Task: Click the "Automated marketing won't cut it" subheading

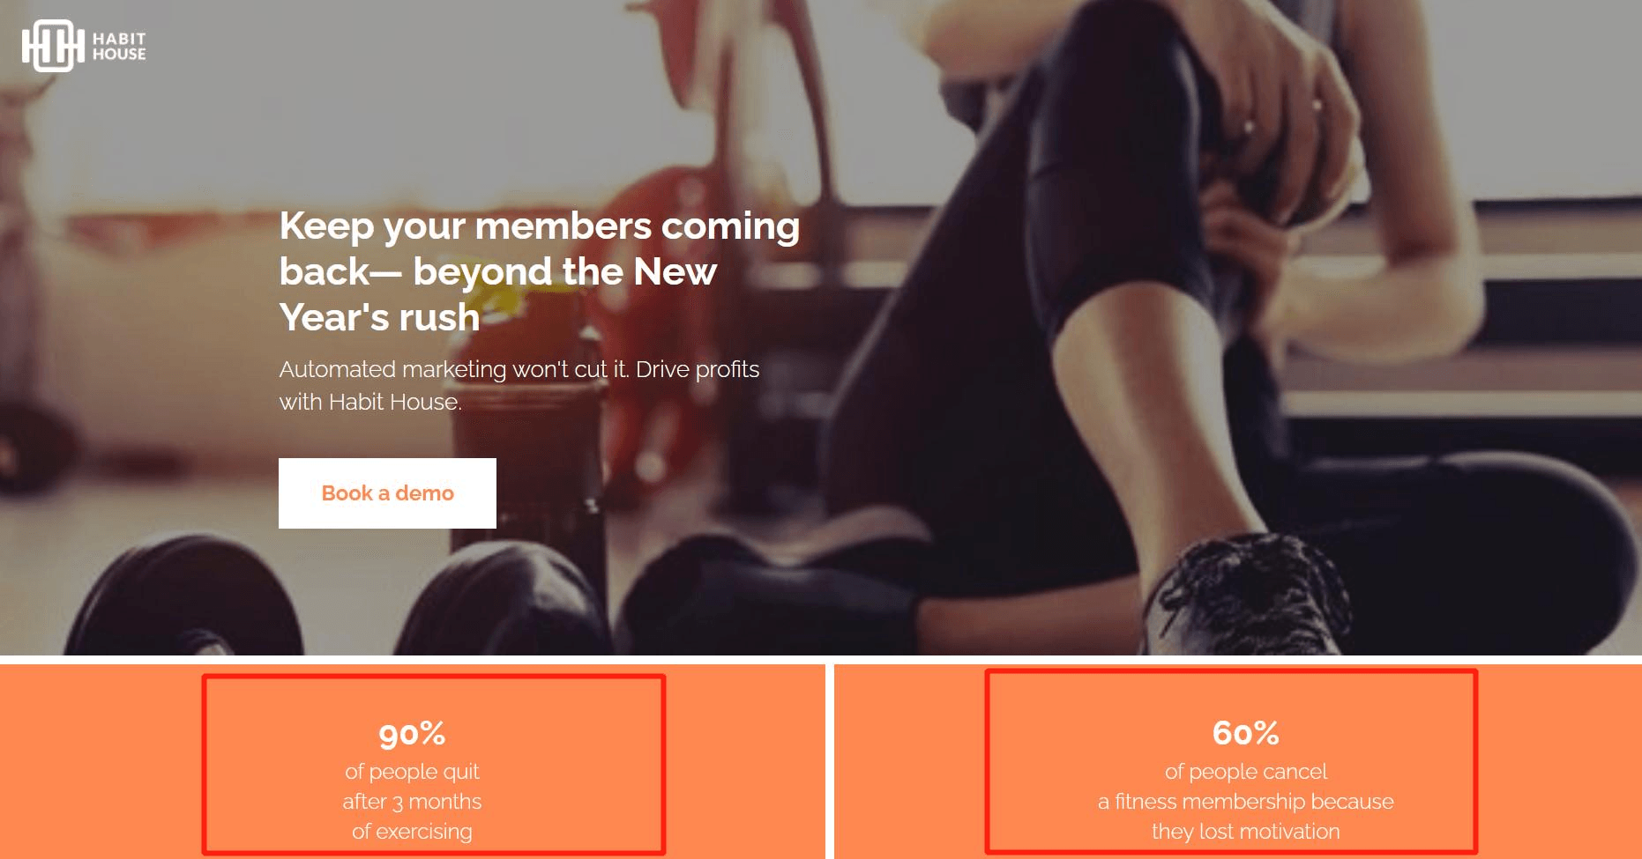Action: (x=454, y=368)
